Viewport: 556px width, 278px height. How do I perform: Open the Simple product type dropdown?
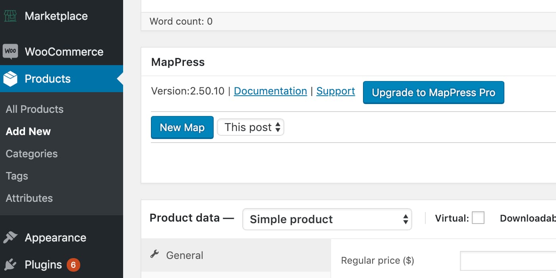pyautogui.click(x=327, y=219)
